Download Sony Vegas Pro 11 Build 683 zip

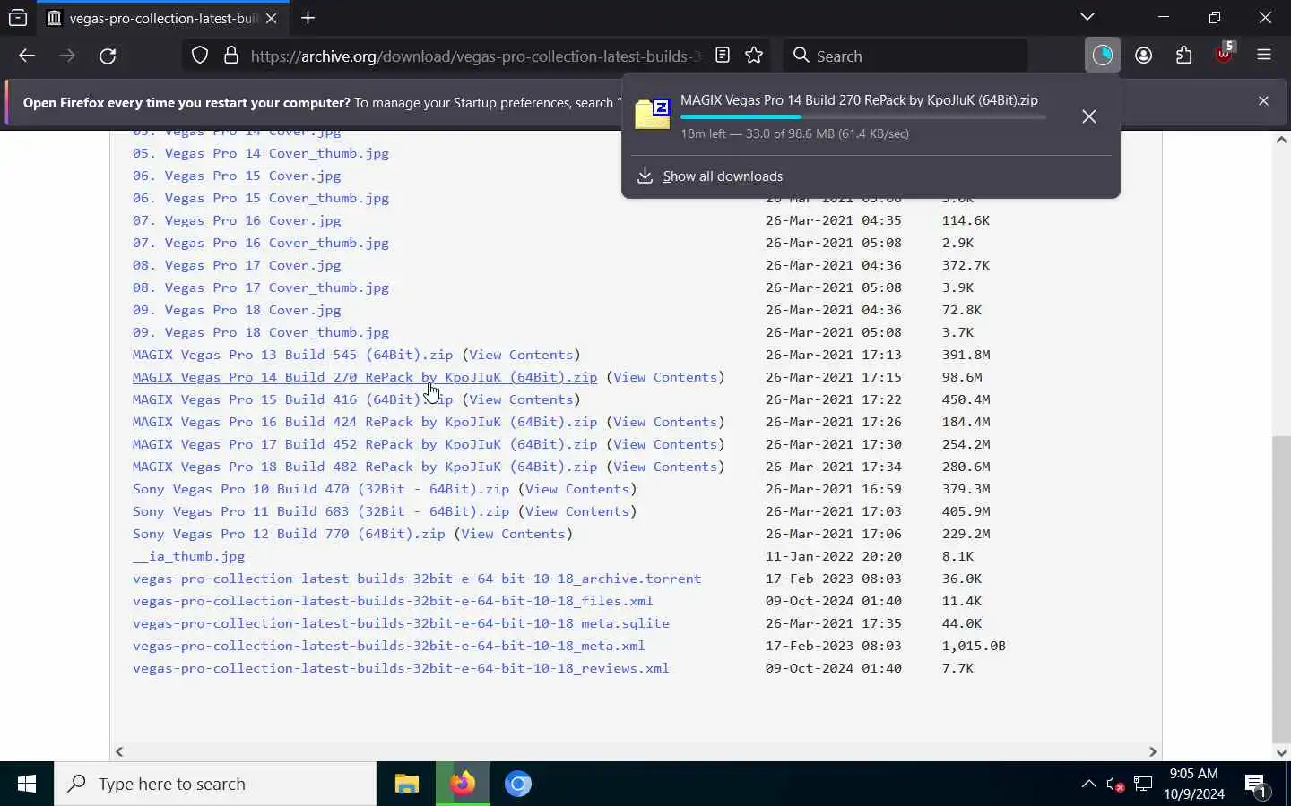tap(321, 511)
